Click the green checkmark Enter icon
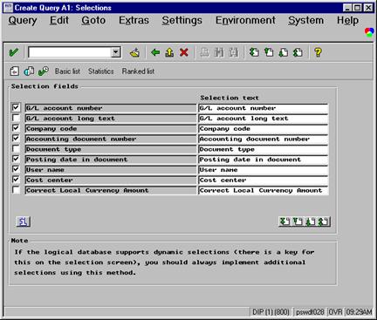The image size is (377, 320). pos(14,52)
